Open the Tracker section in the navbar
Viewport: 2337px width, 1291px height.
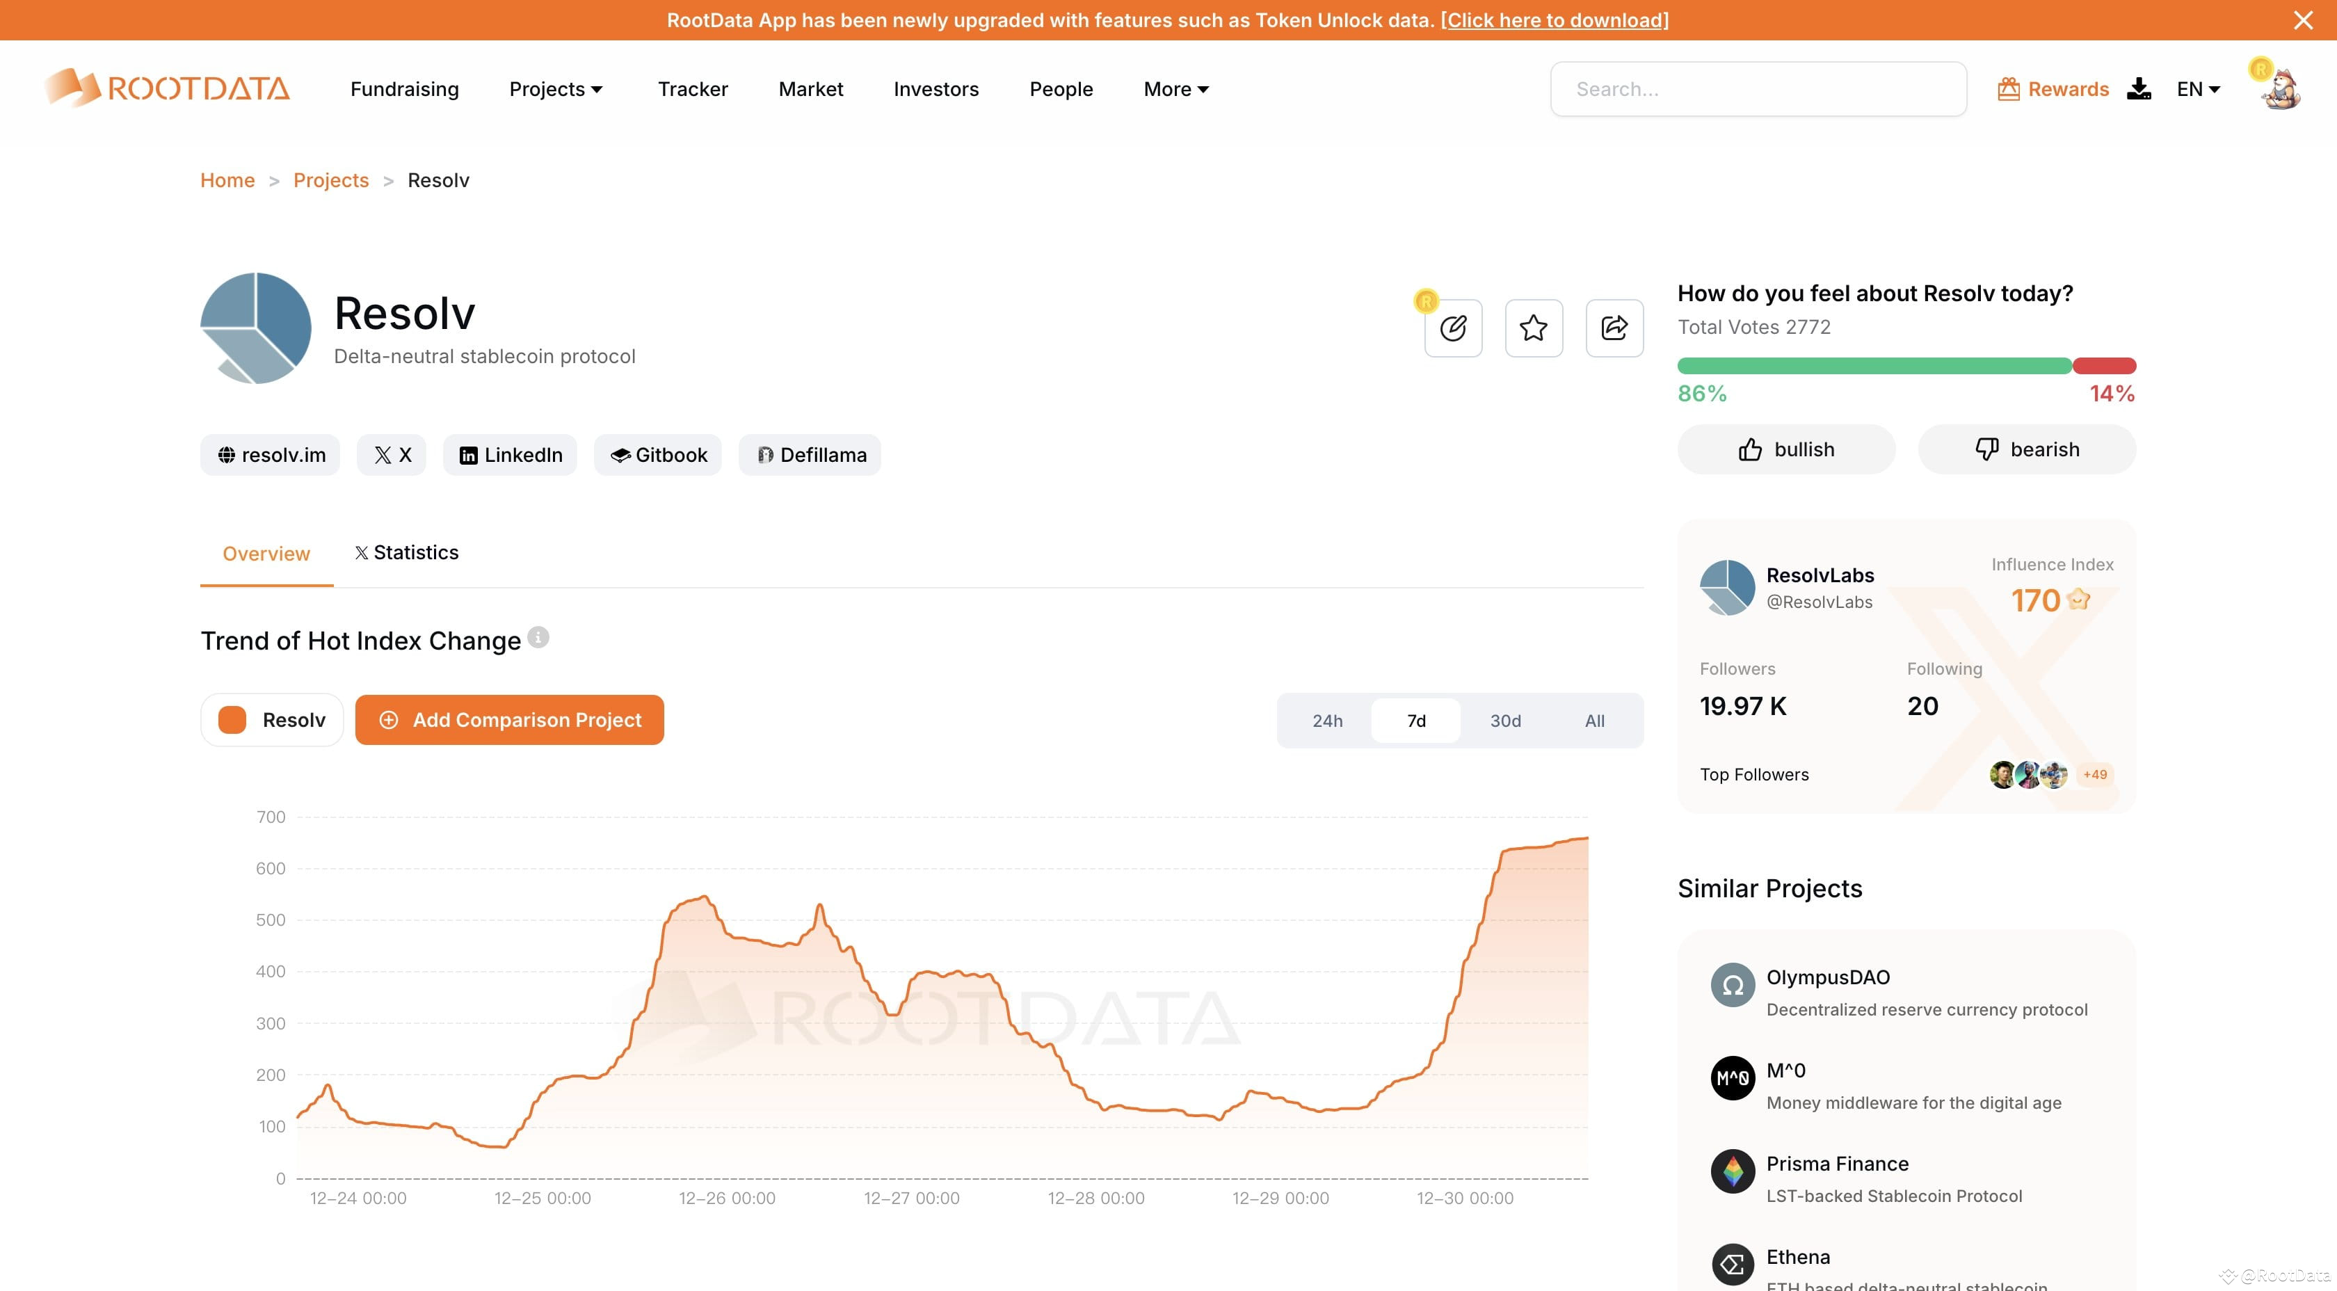pos(692,89)
